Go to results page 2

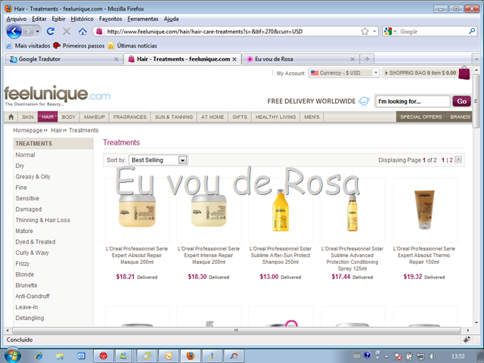451,160
